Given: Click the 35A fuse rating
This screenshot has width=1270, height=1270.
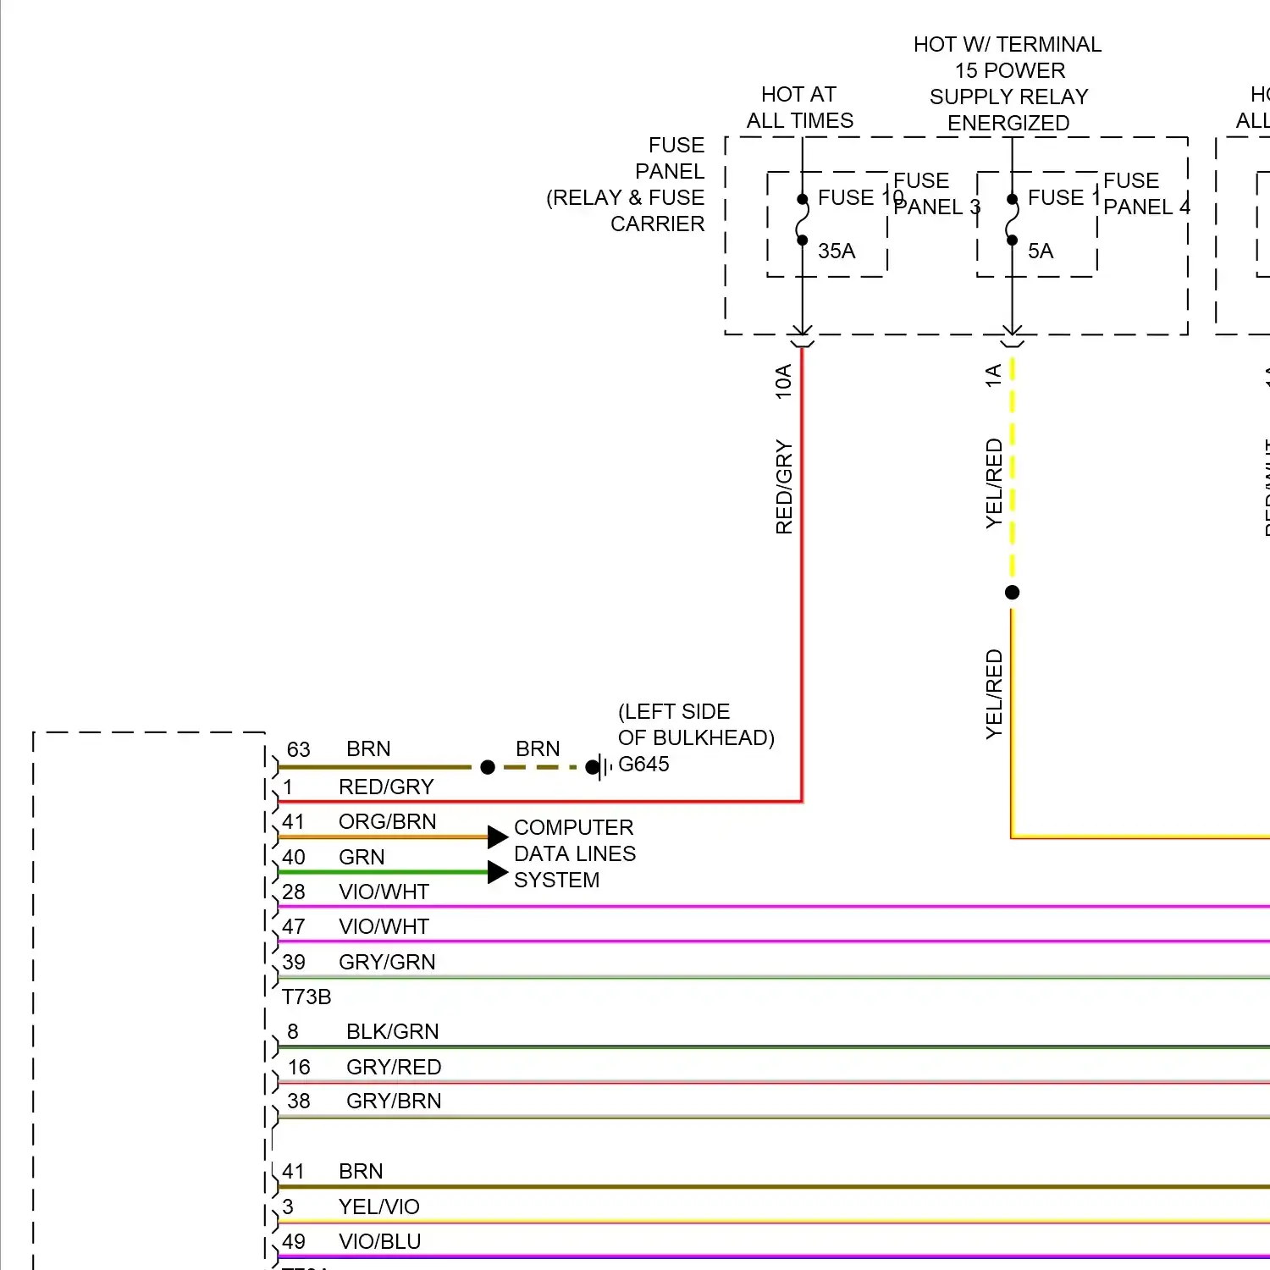Looking at the screenshot, I should tap(837, 251).
